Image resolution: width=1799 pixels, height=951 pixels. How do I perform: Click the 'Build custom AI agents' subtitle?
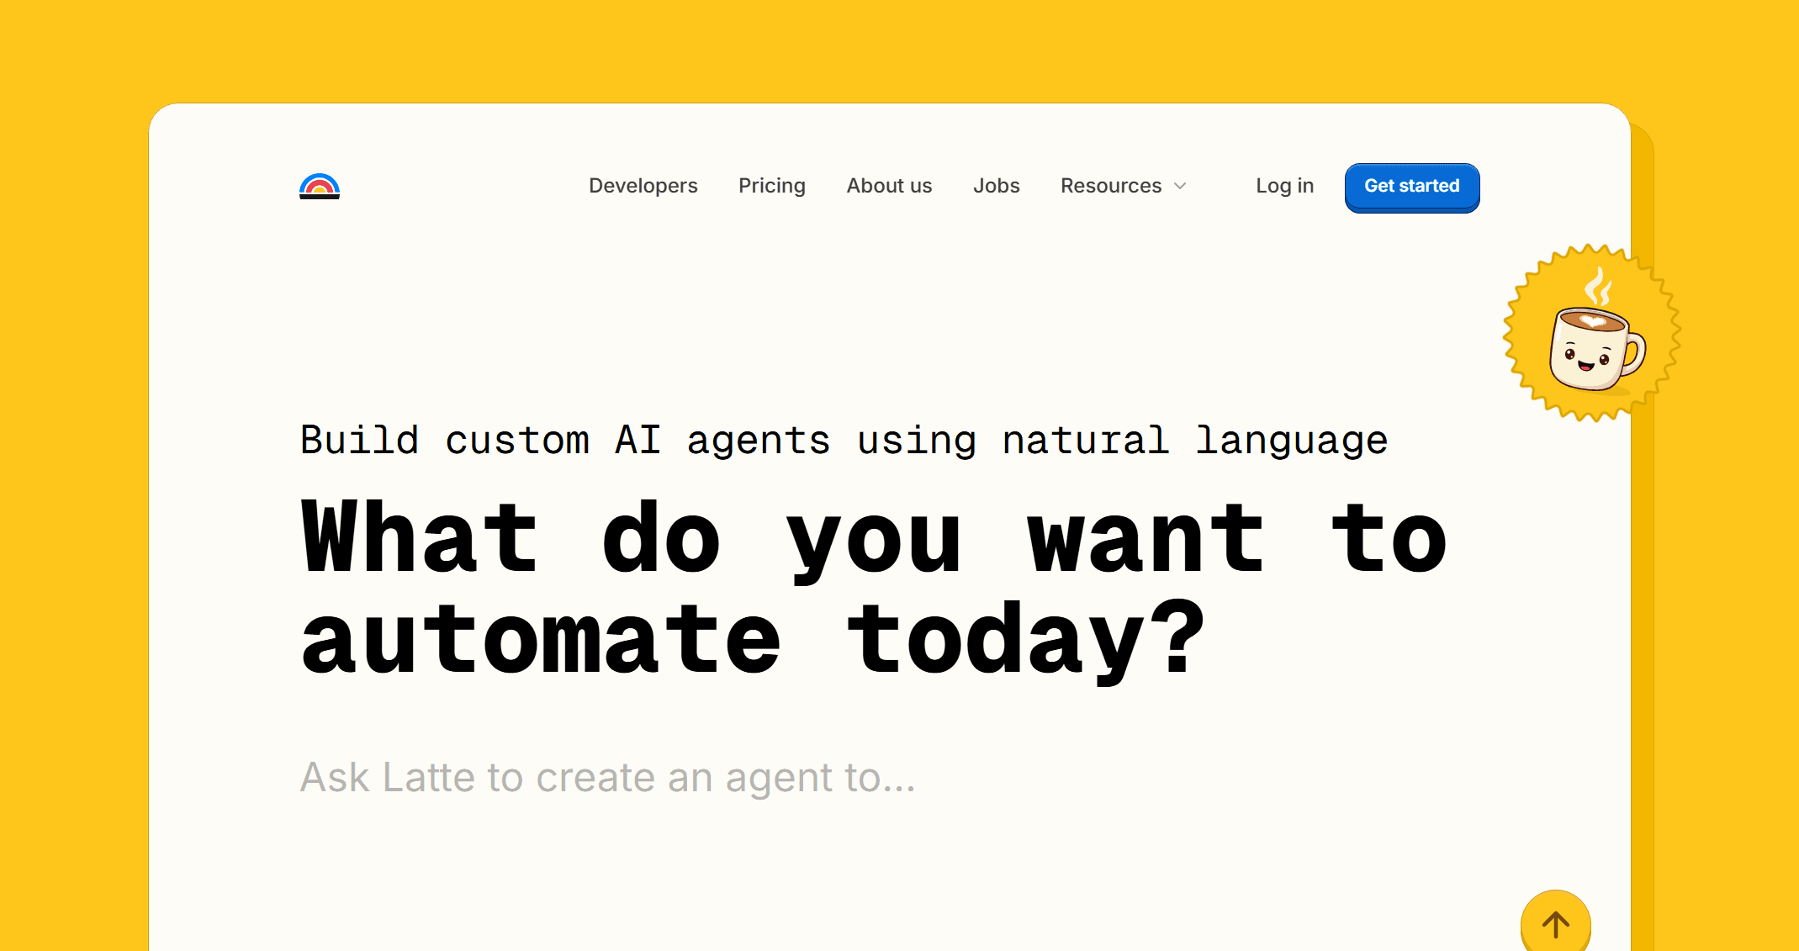(x=844, y=441)
